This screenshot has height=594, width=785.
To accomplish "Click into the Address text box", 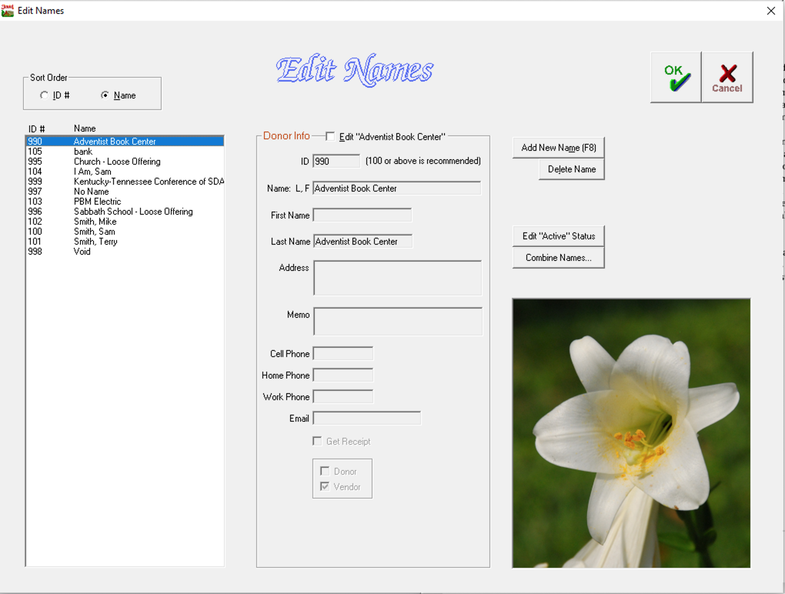I will pos(398,278).
